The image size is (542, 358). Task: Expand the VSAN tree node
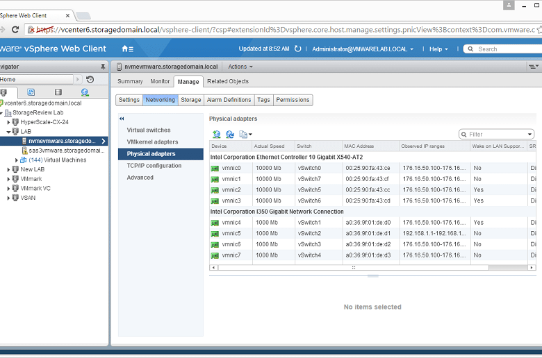pyautogui.click(x=8, y=198)
